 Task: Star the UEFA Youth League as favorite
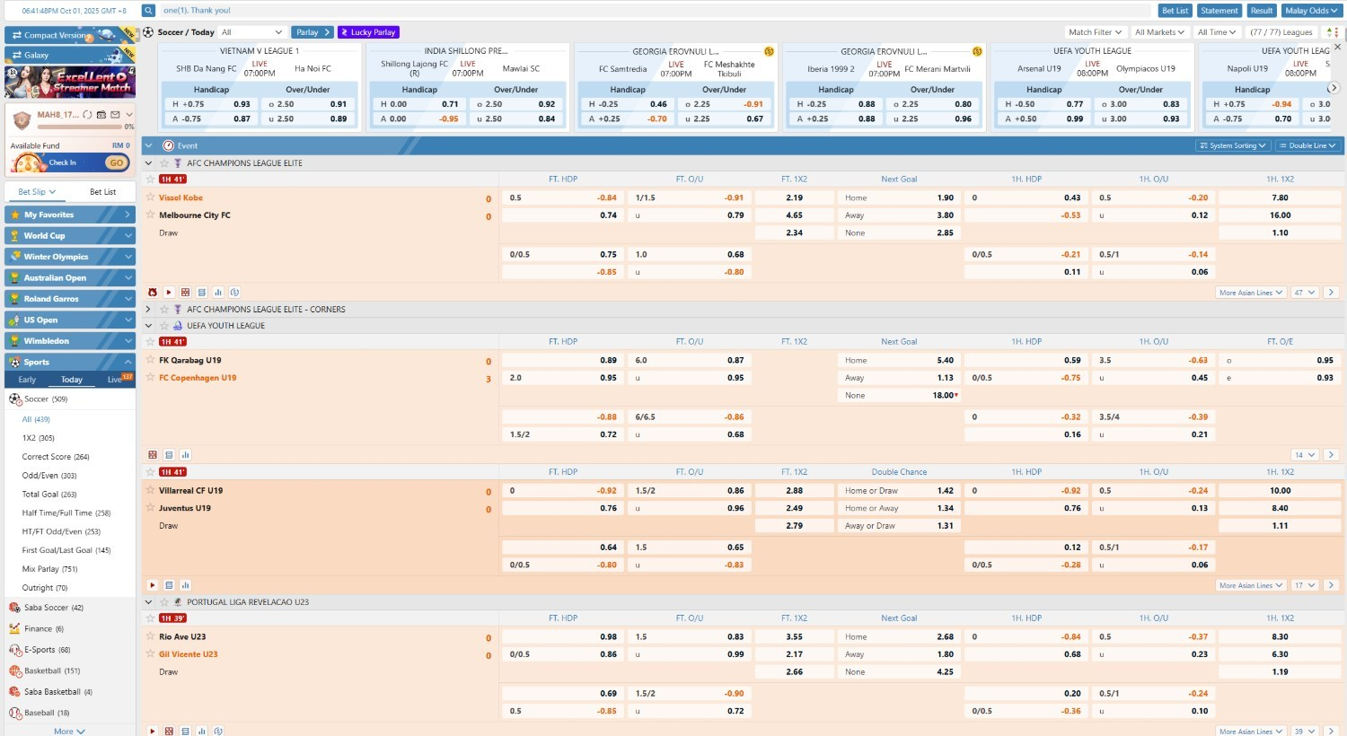(x=164, y=326)
